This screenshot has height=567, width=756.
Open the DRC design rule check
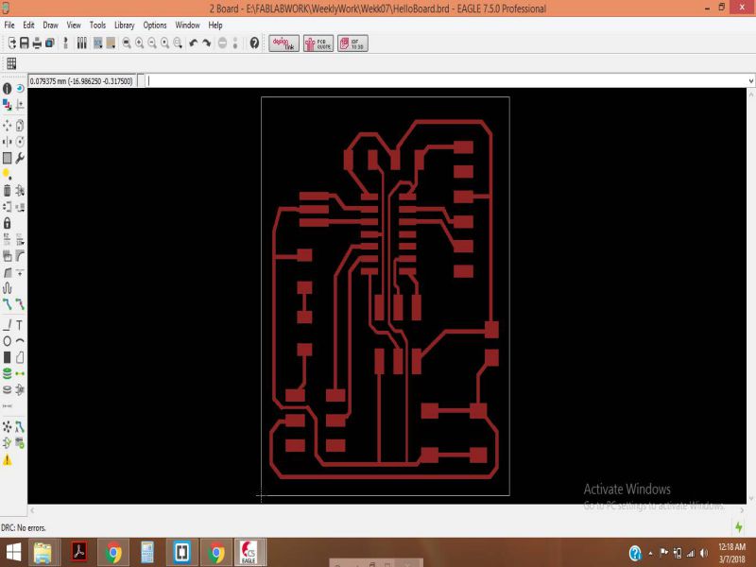(x=20, y=442)
